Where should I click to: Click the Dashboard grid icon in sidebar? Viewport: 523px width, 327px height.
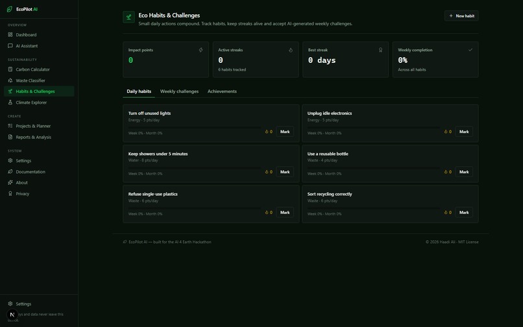tap(10, 34)
